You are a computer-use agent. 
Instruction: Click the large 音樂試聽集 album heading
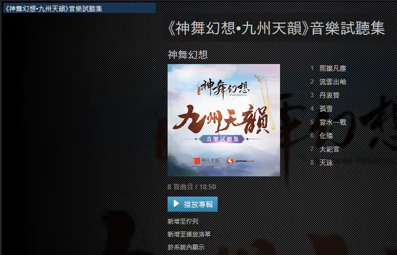pos(276,28)
